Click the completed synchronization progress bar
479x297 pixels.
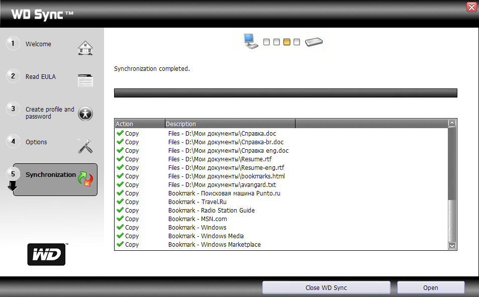tap(285, 93)
